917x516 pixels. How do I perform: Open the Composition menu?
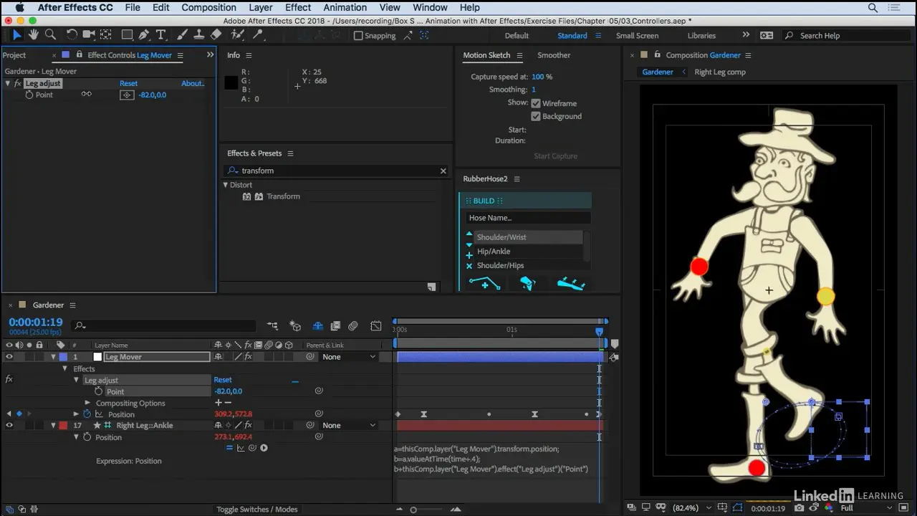(208, 7)
